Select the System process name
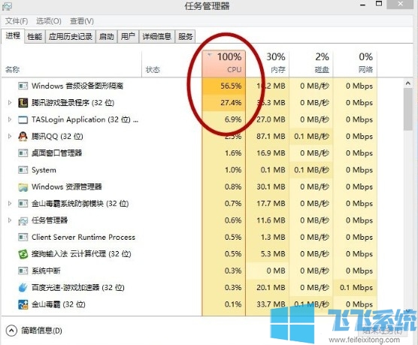 (x=44, y=170)
